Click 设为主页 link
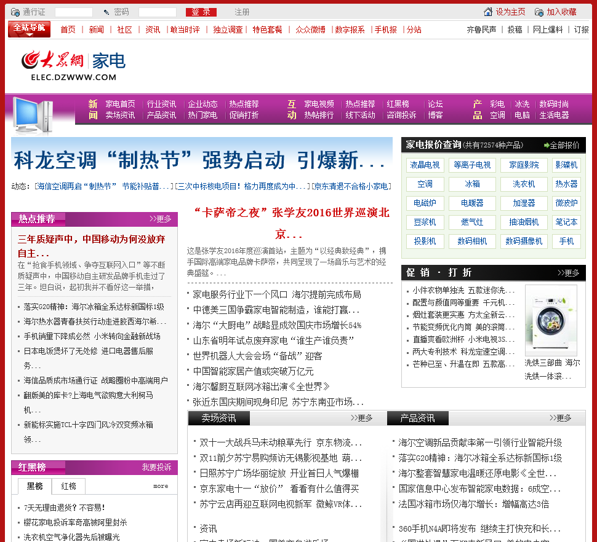597x542 pixels. pyautogui.click(x=510, y=12)
